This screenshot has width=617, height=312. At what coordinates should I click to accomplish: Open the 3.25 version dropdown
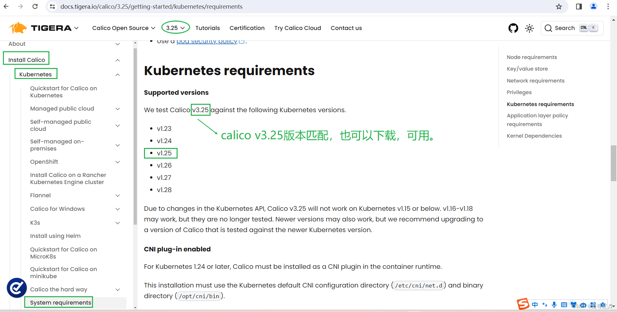click(x=175, y=28)
